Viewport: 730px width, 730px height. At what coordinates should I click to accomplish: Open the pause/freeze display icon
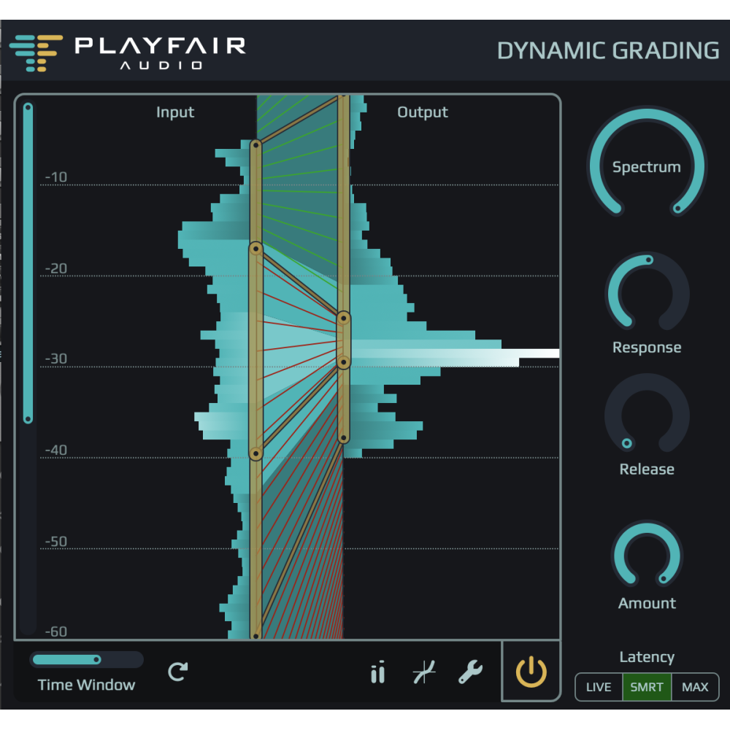point(378,672)
